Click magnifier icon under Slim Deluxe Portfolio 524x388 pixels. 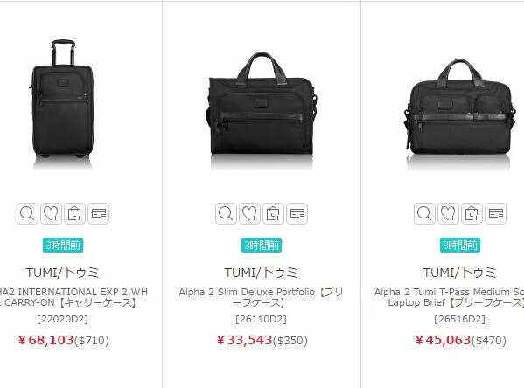[226, 213]
